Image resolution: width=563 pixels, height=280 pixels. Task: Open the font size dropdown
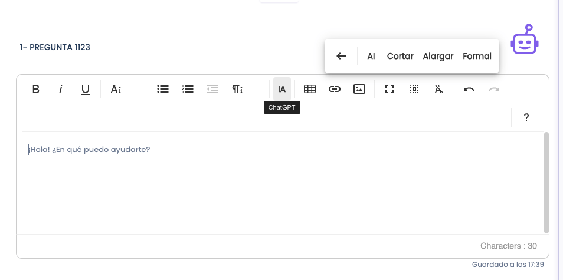[x=116, y=89]
